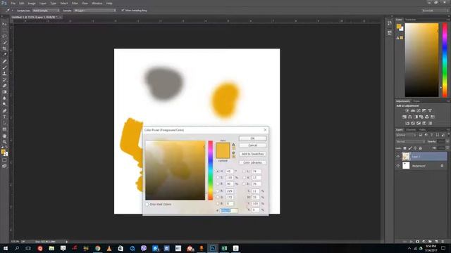The height and width of the screenshot is (253, 451).
Task: Lock transparent pixels in Layers panel
Action: tap(404, 148)
